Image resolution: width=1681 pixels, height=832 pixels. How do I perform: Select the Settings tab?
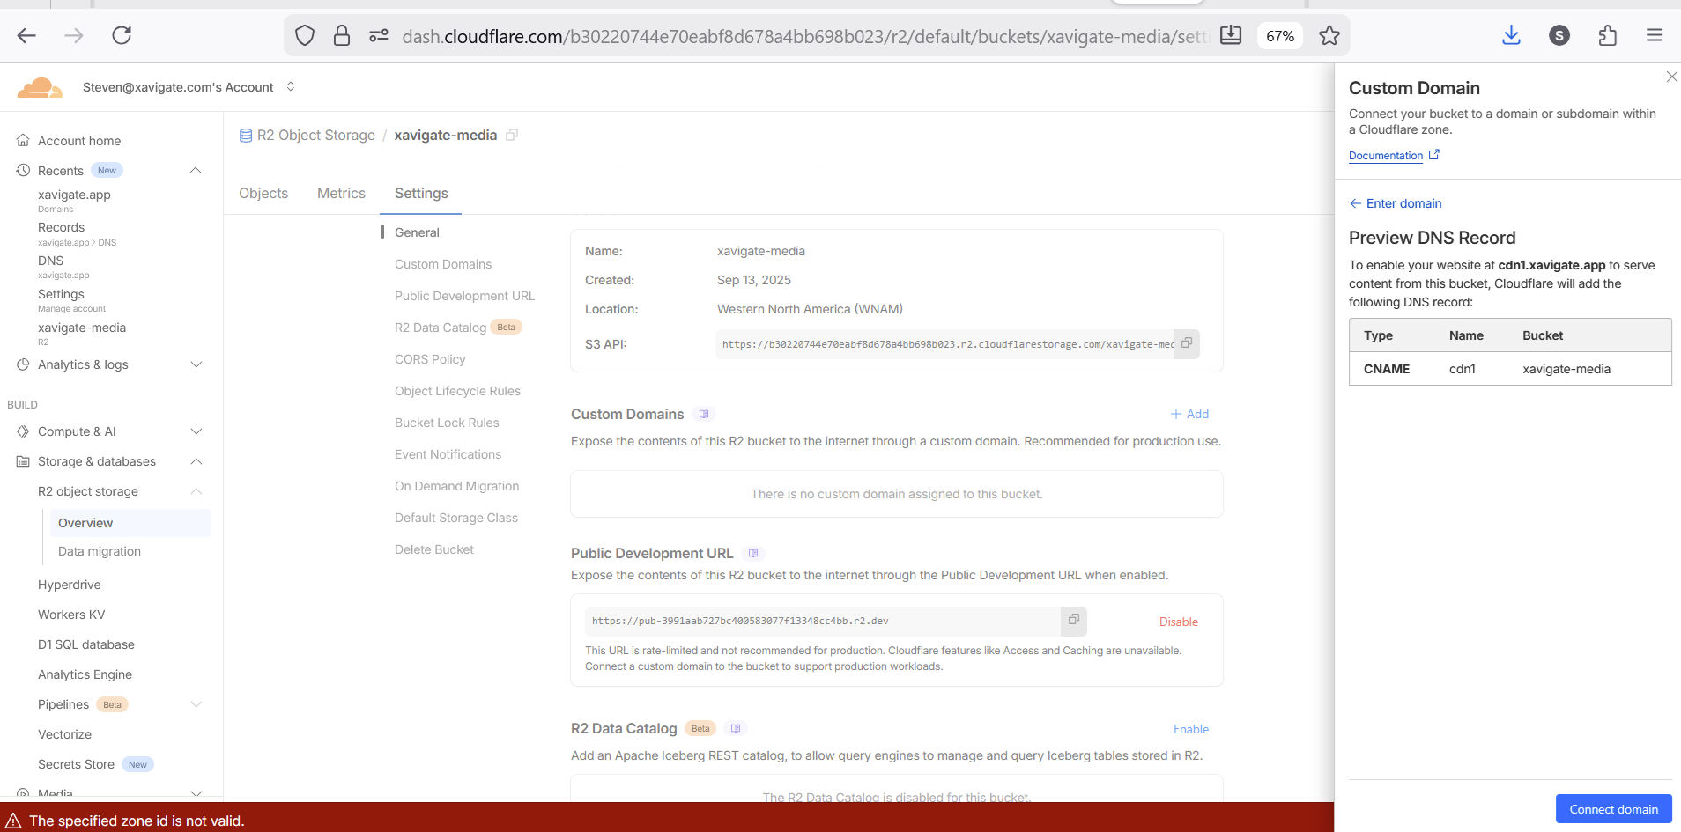click(421, 193)
